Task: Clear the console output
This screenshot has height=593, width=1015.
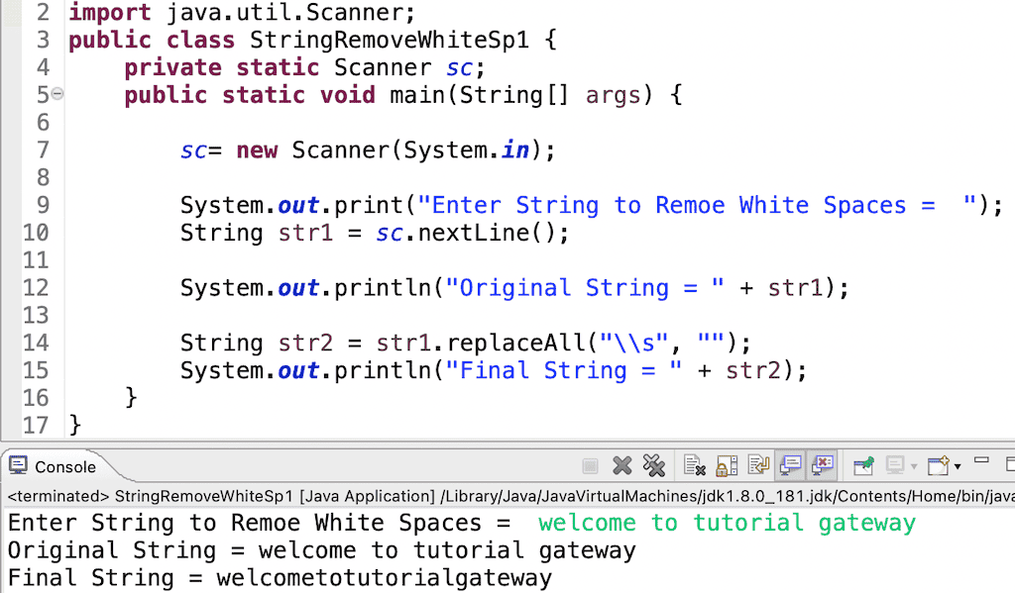Action: pos(693,465)
